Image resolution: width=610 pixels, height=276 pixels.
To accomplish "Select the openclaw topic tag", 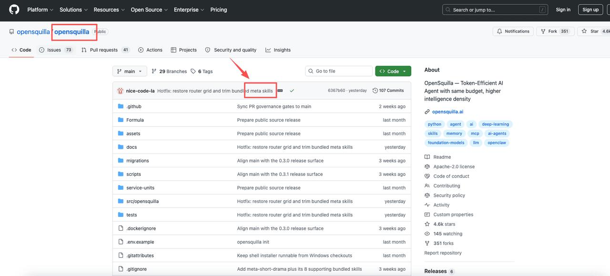I will (497, 143).
